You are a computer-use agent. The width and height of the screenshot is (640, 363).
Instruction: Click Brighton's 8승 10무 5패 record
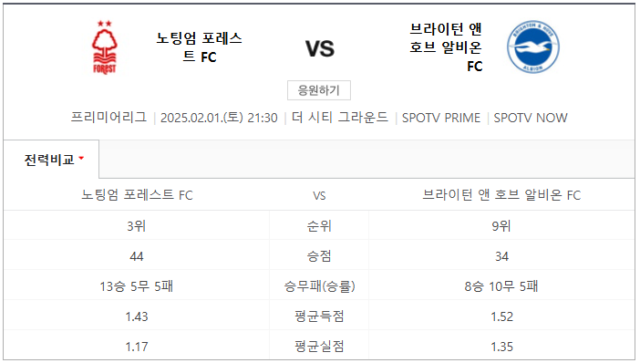501,286
